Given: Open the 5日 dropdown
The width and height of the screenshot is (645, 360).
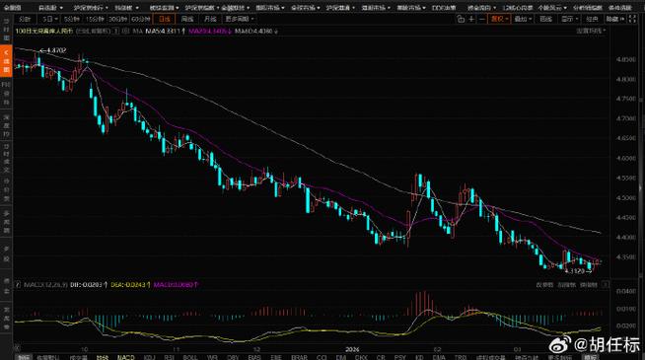Looking at the screenshot, I should coord(49,19).
